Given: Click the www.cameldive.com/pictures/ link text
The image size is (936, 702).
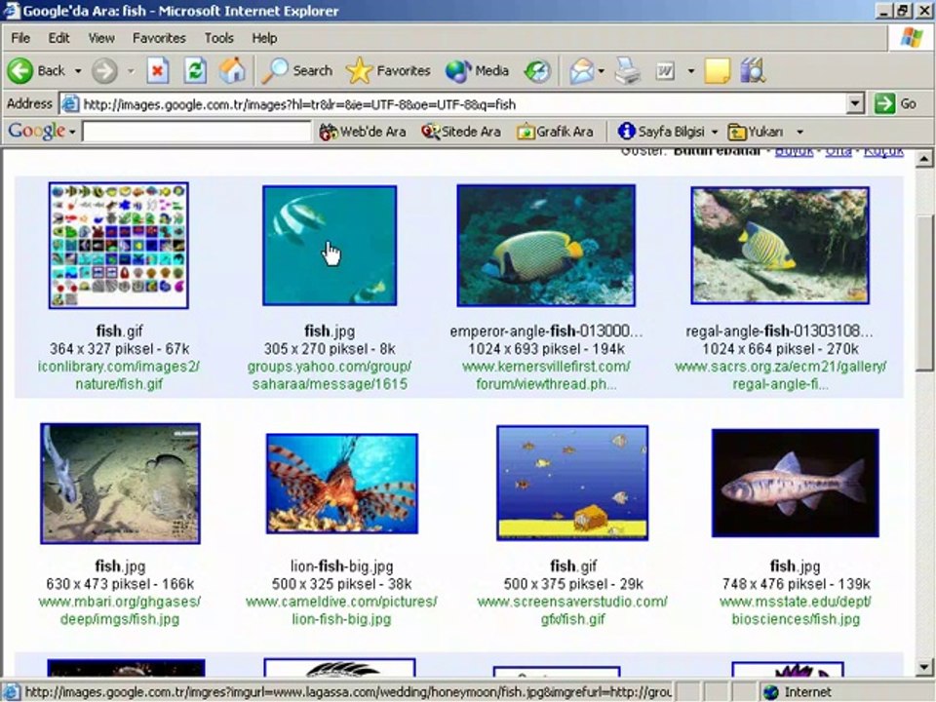Looking at the screenshot, I should coord(341,602).
